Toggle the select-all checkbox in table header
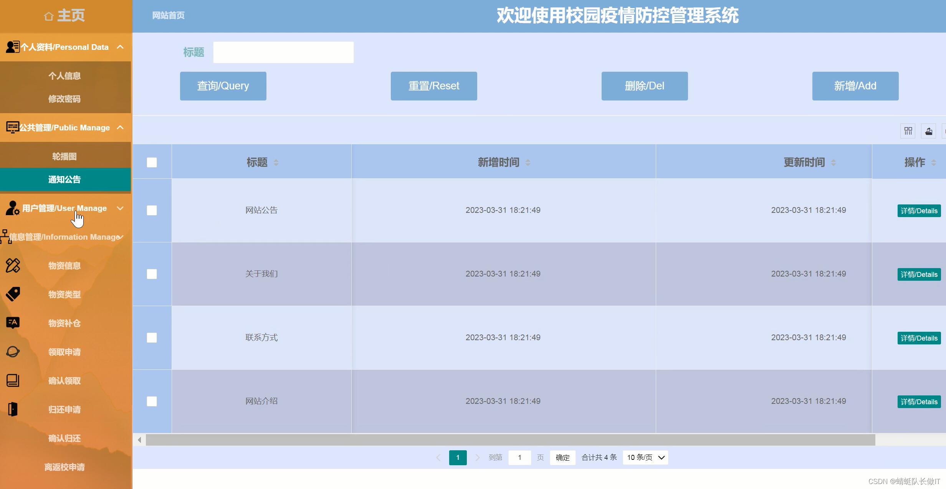The height and width of the screenshot is (489, 946). click(x=152, y=162)
